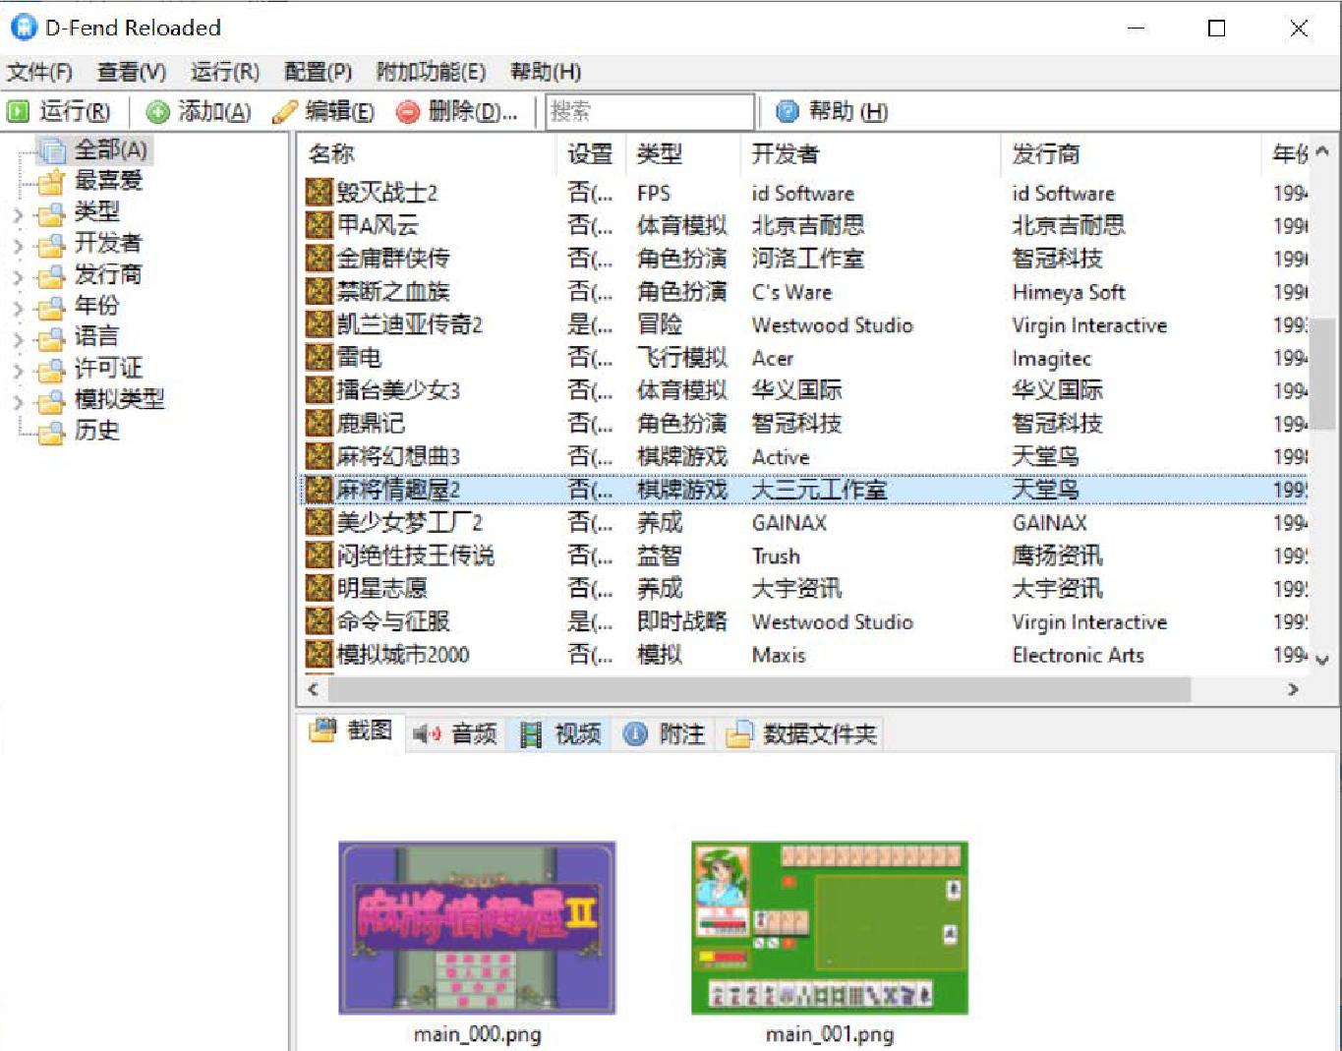Click the 历史 folder icon in tree
Viewport: 1342px width, 1051px height.
[51, 432]
